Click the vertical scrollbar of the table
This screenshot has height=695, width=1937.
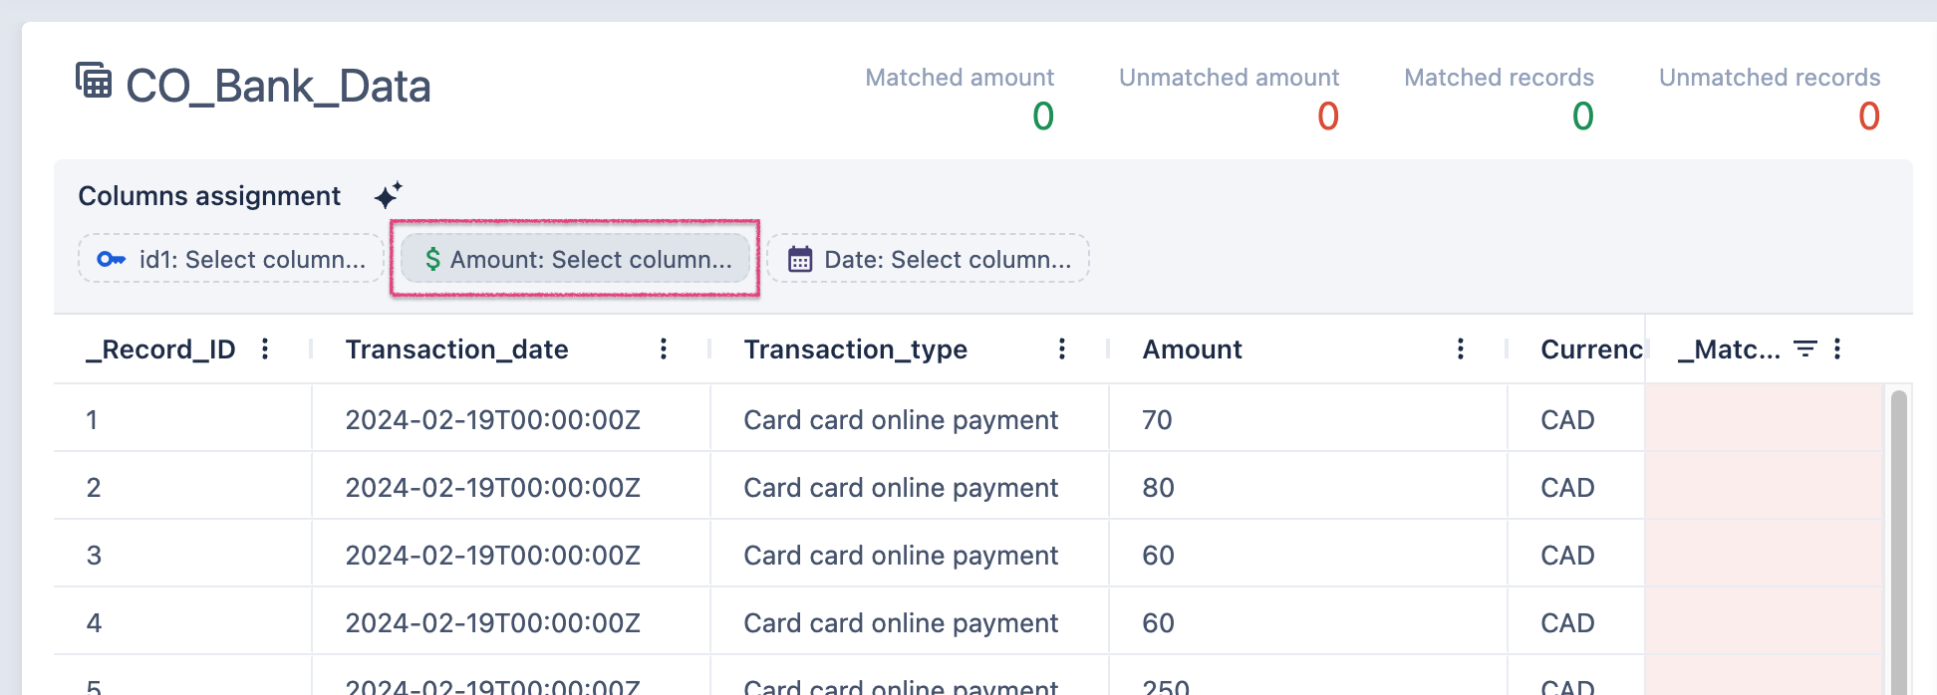tap(1899, 538)
